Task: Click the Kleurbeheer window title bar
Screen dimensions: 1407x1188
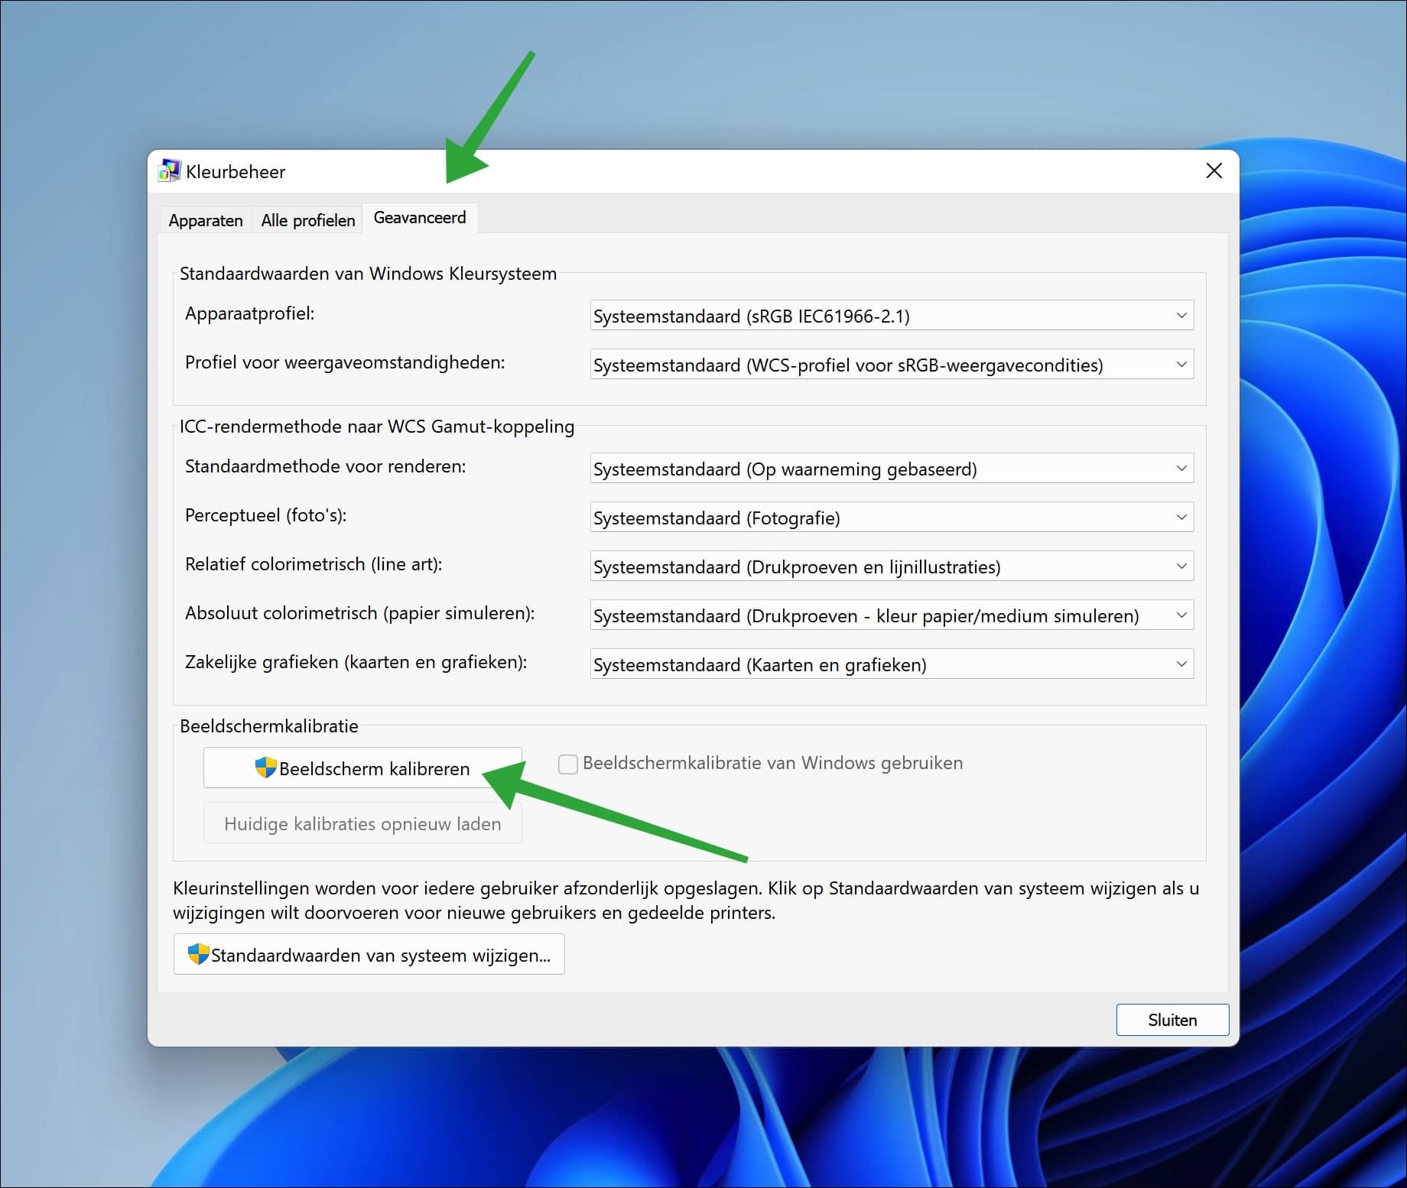Action: (x=688, y=170)
